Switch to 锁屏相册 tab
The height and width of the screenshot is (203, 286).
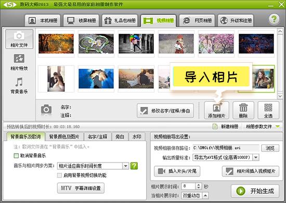(x=81, y=21)
